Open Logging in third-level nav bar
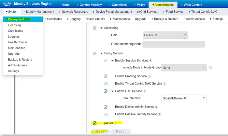 pos(74,19)
